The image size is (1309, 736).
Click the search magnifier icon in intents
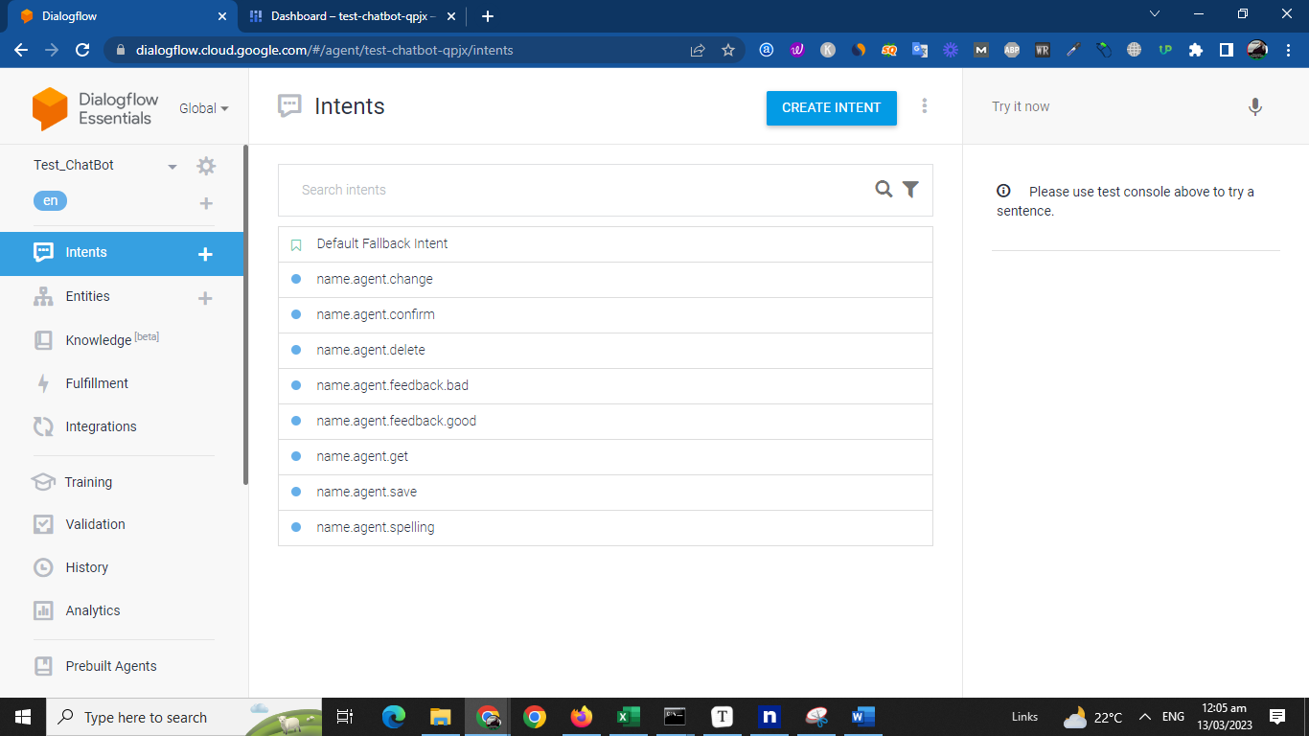884,190
